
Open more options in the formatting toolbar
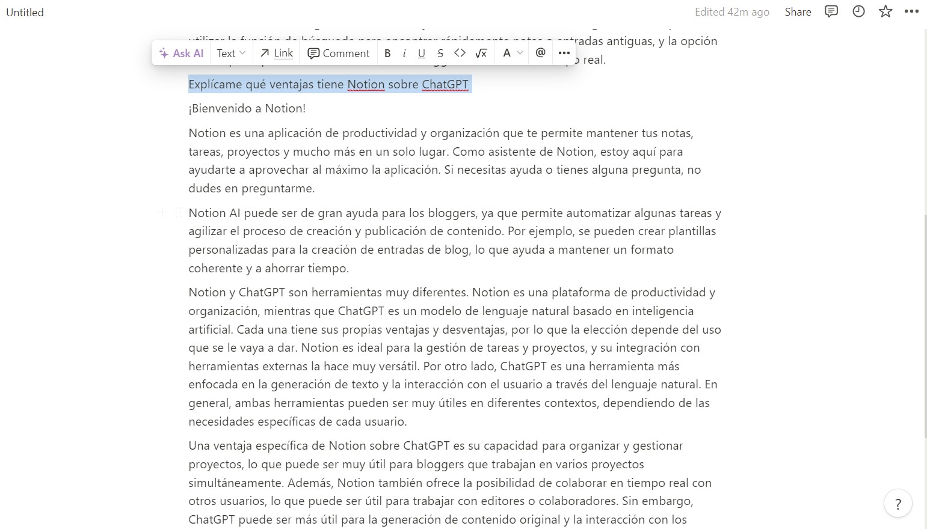[x=564, y=53]
